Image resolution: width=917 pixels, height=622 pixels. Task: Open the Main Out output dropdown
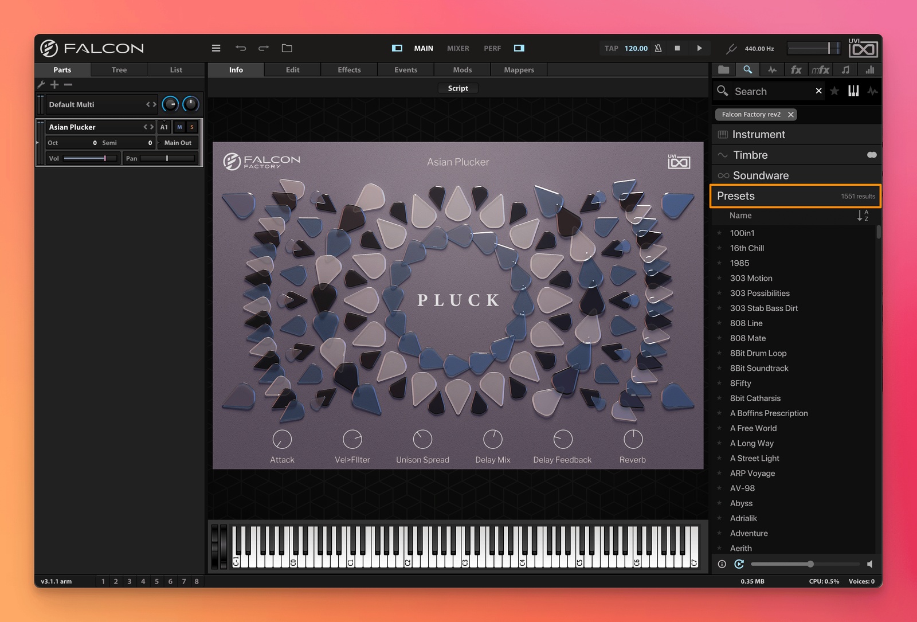[x=178, y=143]
